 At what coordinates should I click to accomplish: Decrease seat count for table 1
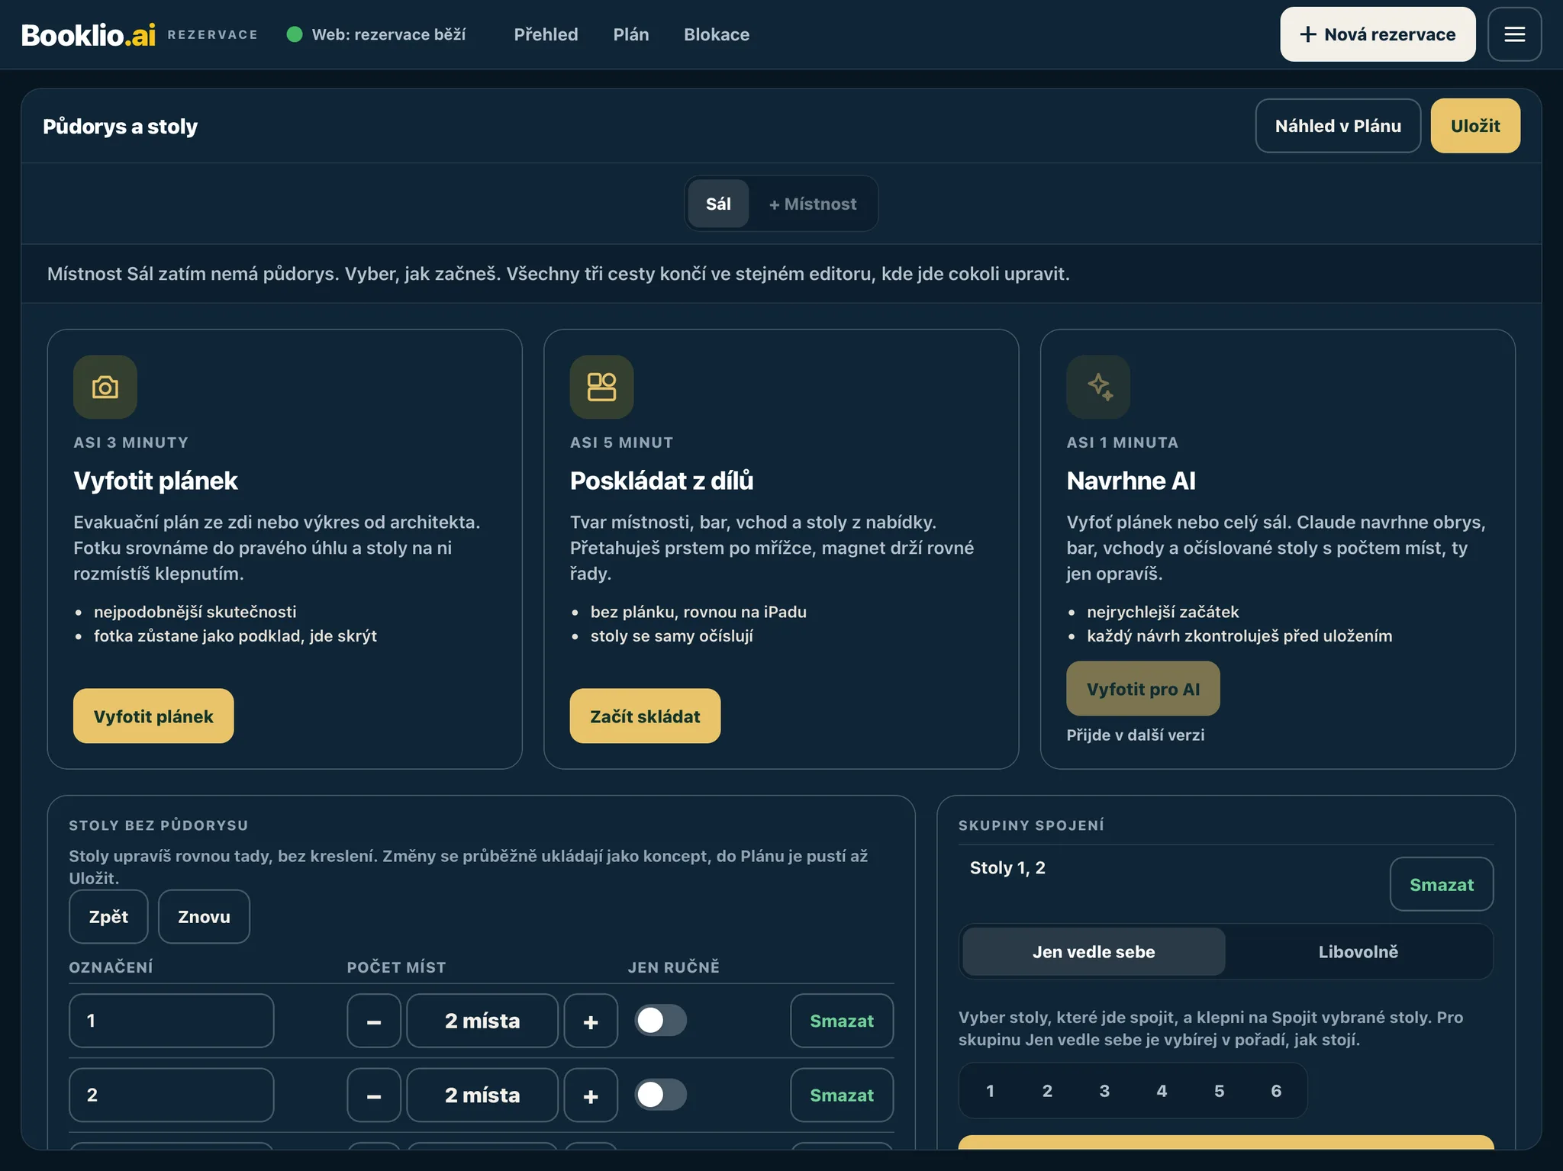coord(374,1021)
